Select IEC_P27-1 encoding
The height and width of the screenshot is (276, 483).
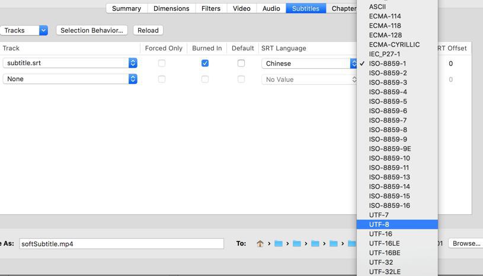pyautogui.click(x=397, y=54)
